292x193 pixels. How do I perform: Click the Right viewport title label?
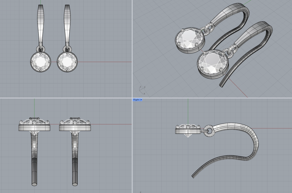(136, 100)
